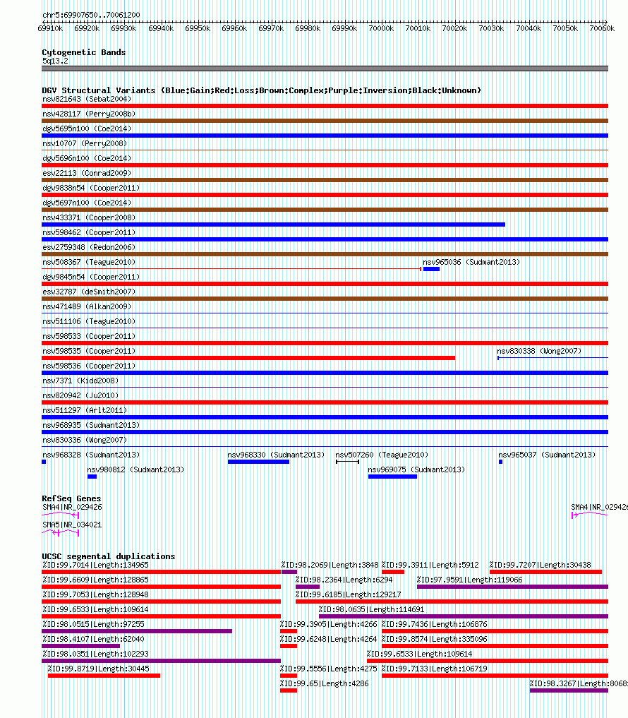Click the blue nsv969075 (Sudmant2013) bar
Viewport: 628px width, 718px height.
pyautogui.click(x=393, y=477)
